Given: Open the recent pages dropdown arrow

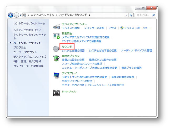Looking at the screenshot, I should coord(21,15).
